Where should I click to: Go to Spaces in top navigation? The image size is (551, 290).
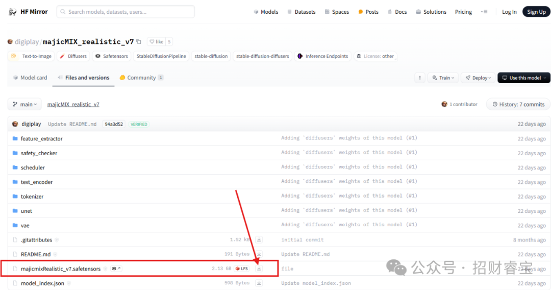[x=337, y=12]
